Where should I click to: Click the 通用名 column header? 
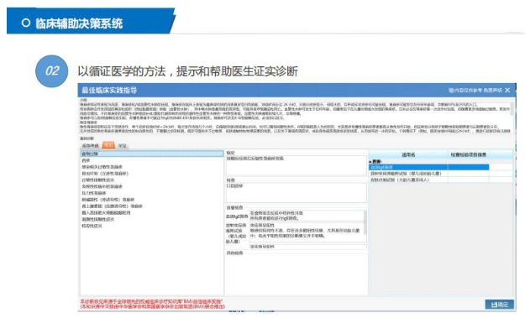[x=408, y=155]
